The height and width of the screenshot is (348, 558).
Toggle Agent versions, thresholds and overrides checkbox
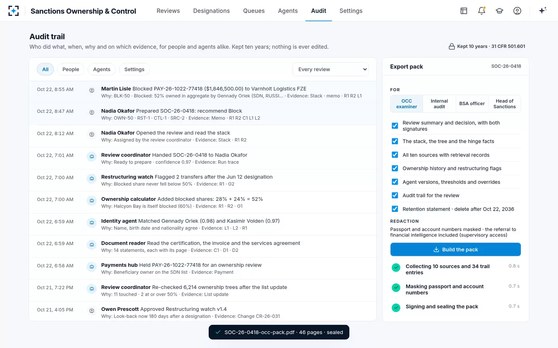point(395,182)
